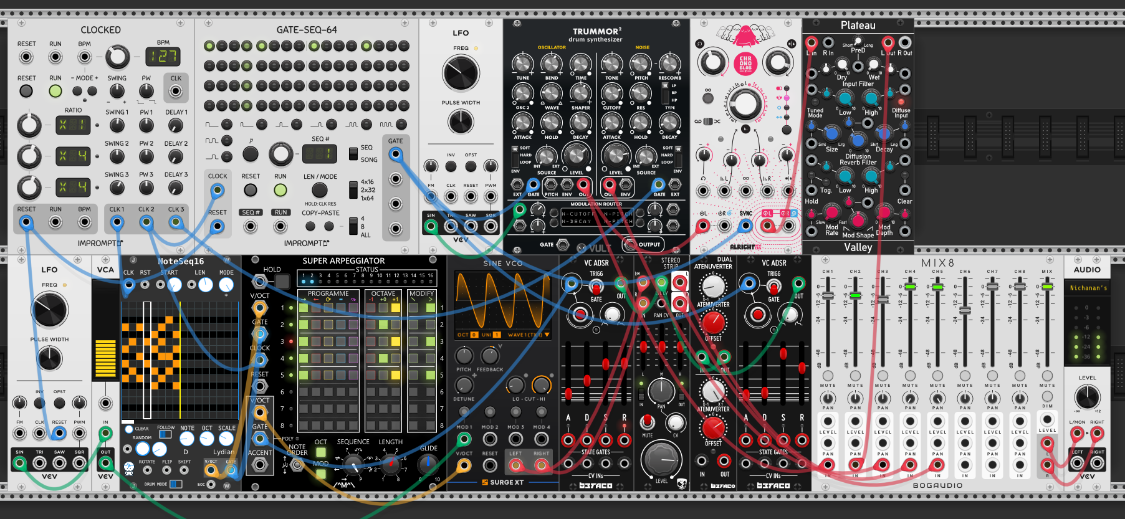Click FREQ knob on LFO beside VCA

click(49, 310)
